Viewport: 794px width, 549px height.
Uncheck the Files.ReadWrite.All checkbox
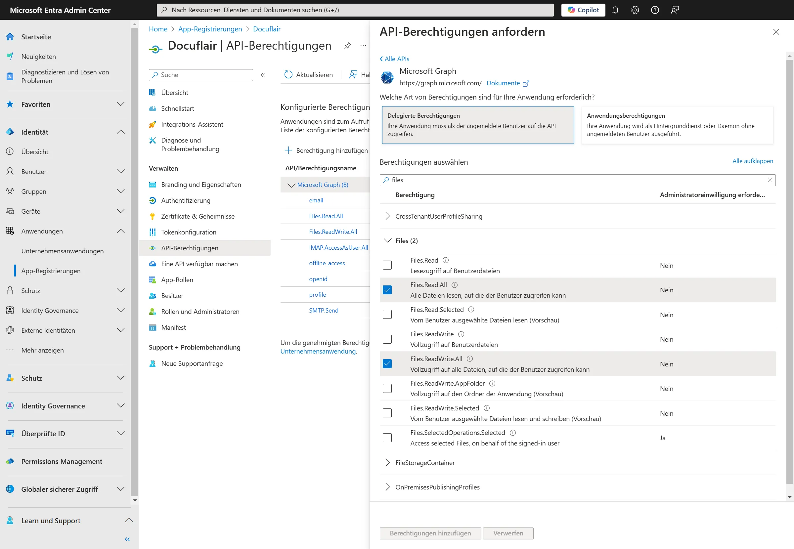[x=387, y=363]
